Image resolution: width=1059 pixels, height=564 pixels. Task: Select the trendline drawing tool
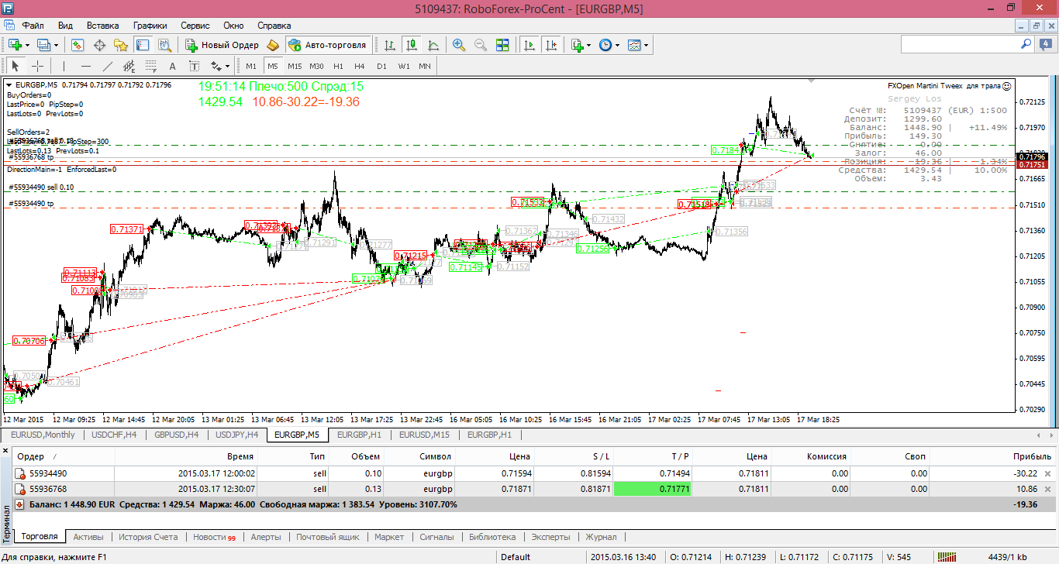point(108,66)
